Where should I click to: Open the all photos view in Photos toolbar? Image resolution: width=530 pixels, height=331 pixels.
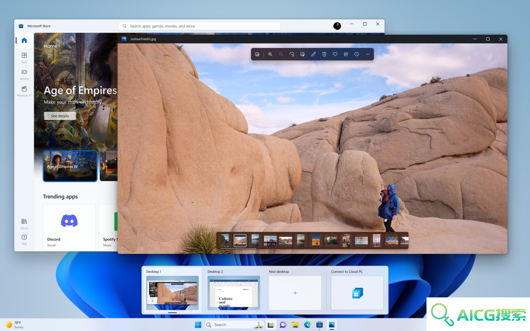point(257,54)
